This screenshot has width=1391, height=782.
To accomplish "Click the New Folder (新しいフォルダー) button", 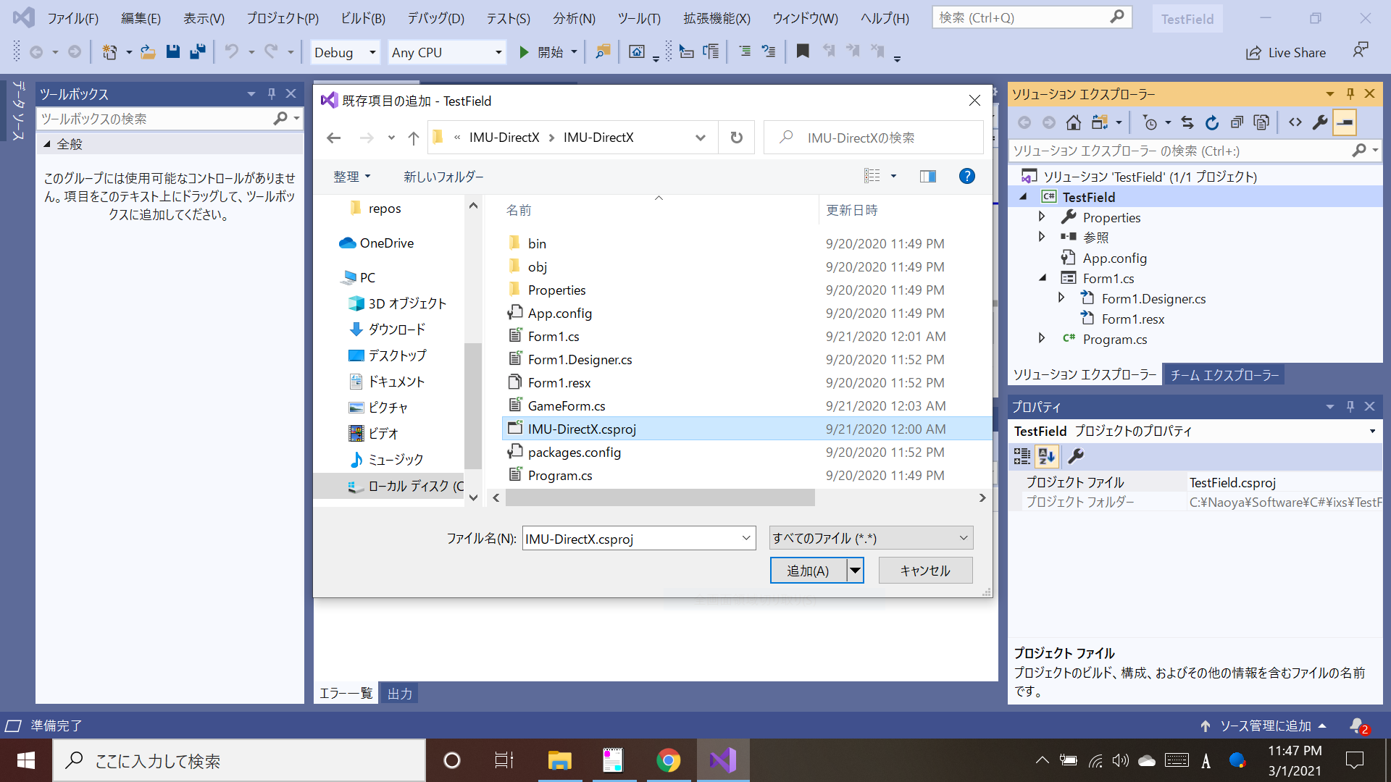I will point(443,177).
